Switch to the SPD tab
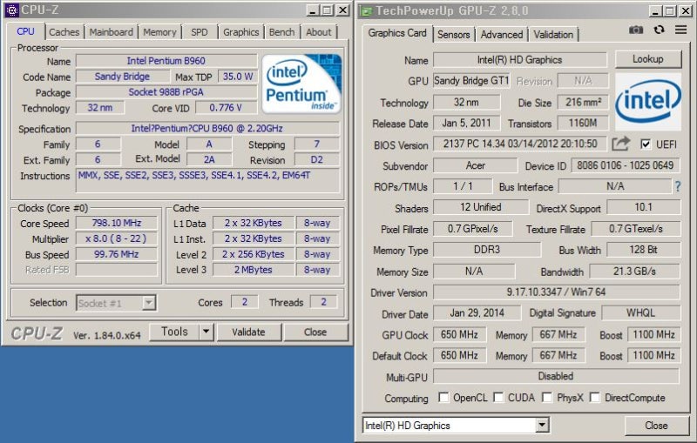The width and height of the screenshot is (697, 443). [x=200, y=32]
